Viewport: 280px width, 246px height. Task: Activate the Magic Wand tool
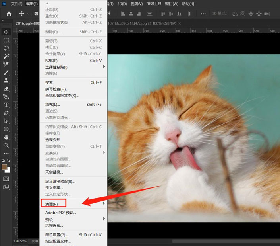coord(6,57)
